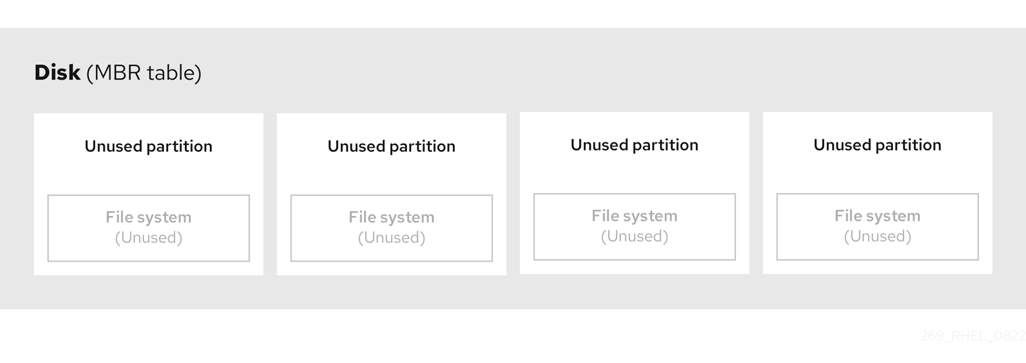Click "File system" text in second partition
This screenshot has height=363, width=1026.
(x=391, y=217)
